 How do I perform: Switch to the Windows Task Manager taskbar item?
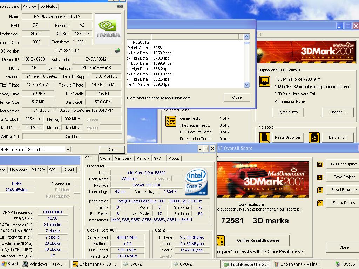pos(45,264)
